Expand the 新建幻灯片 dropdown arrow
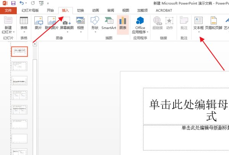The width and height of the screenshot is (229, 155). coord(14,32)
